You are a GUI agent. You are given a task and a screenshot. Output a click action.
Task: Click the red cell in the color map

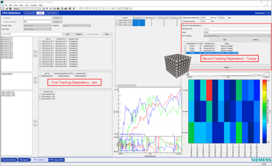point(209,90)
